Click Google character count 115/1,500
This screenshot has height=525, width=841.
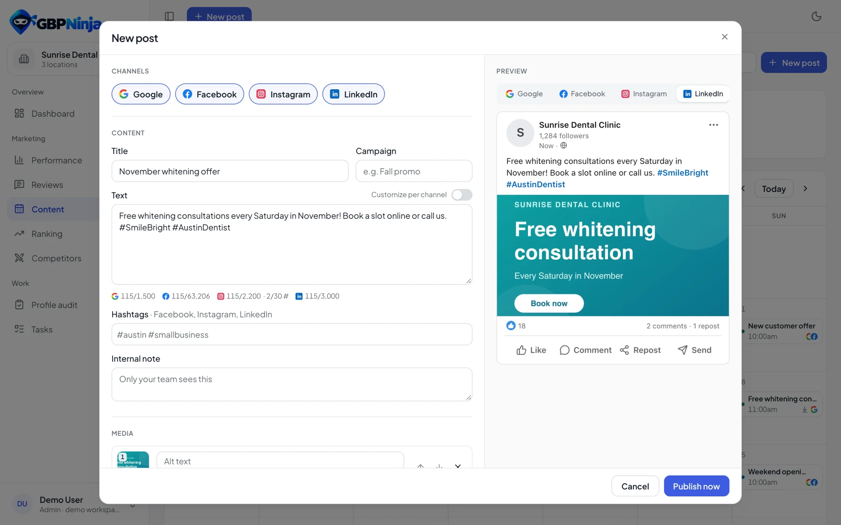(133, 296)
